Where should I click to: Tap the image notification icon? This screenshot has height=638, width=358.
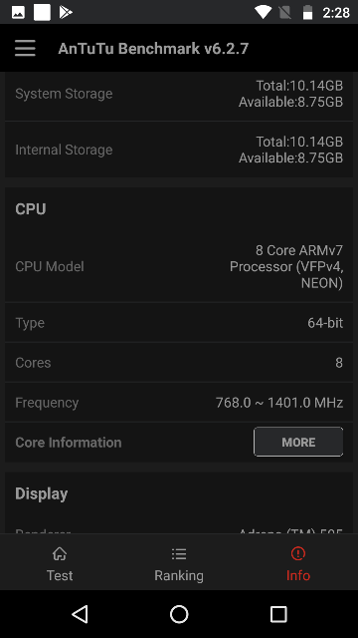(x=18, y=13)
